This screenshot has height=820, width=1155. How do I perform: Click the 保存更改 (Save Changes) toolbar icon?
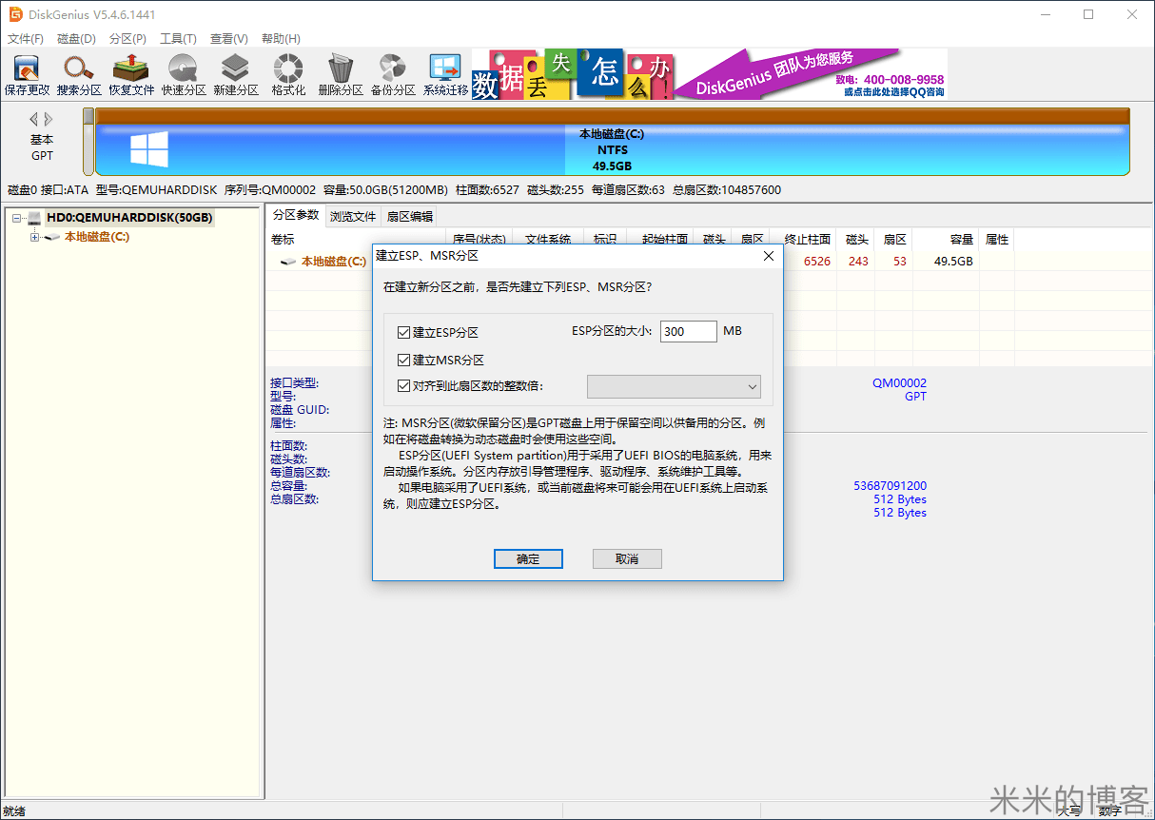point(26,73)
